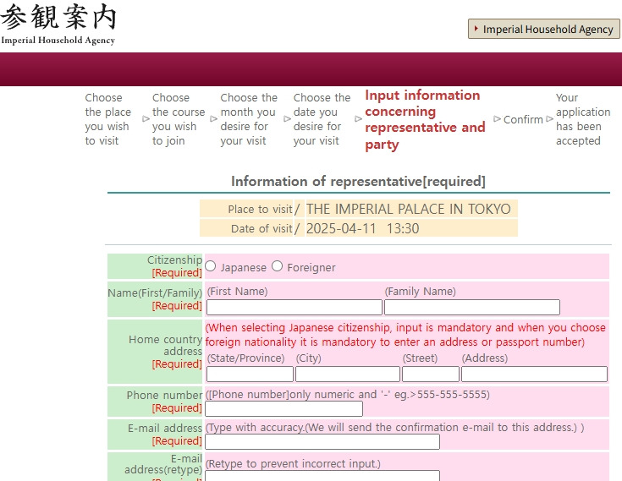Click the E-mail address input field
The height and width of the screenshot is (481, 622).
click(x=322, y=442)
